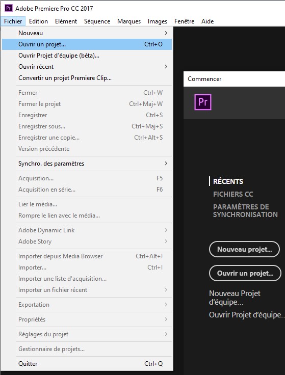Click Rompre le lien avec le média...
This screenshot has width=285, height=375.
tap(87, 216)
